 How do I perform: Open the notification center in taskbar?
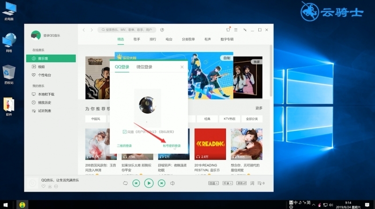[367, 205]
